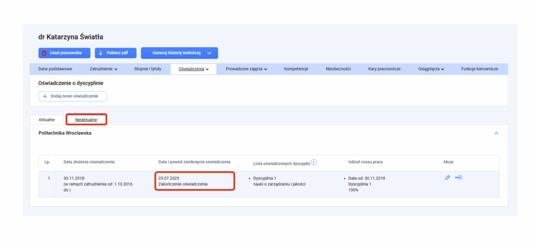
Task: Click the Data złożenia oświadczenia column header
Action: coord(89,162)
